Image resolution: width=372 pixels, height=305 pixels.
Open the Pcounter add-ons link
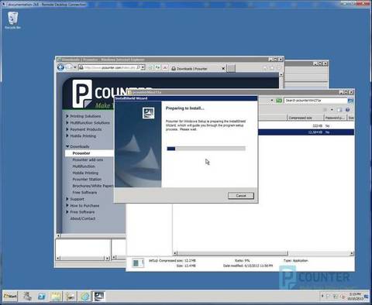(x=88, y=159)
